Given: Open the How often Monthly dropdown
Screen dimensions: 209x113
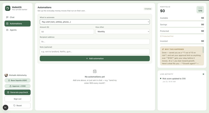Looking at the screenshot, I should [x=122, y=31].
